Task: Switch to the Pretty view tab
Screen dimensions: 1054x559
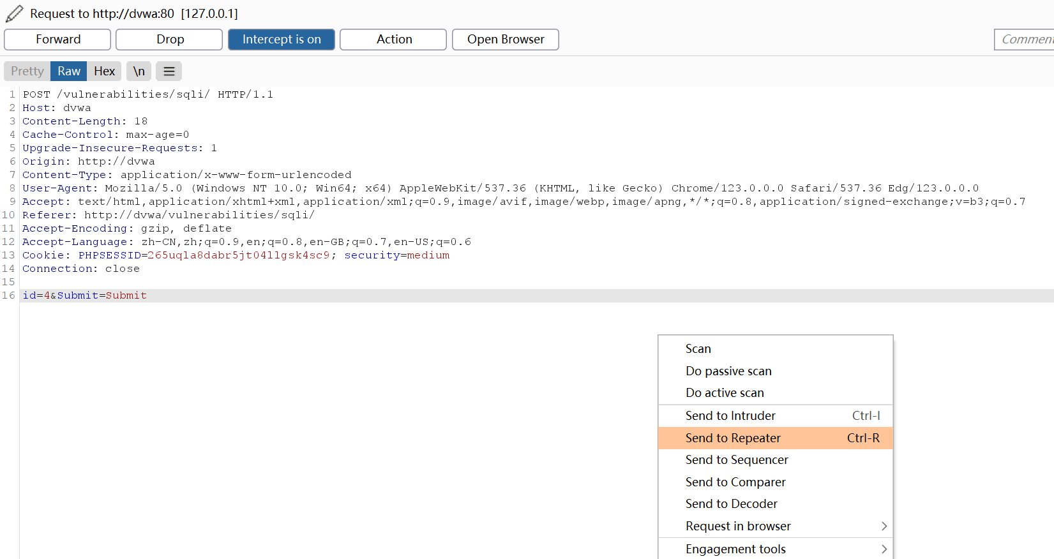Action: (27, 71)
